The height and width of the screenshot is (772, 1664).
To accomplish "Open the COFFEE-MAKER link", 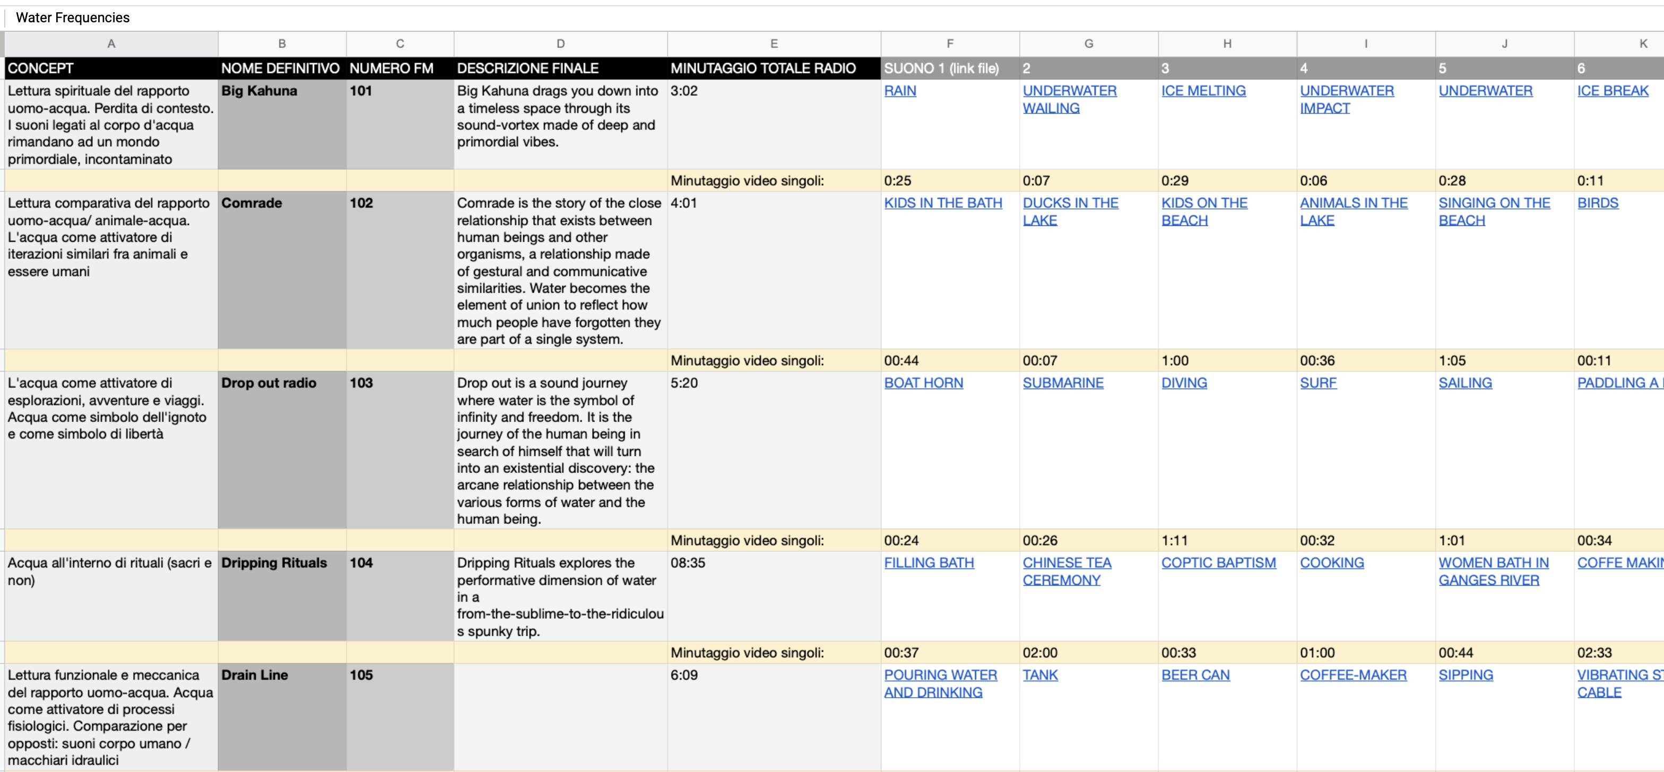I will [1353, 675].
